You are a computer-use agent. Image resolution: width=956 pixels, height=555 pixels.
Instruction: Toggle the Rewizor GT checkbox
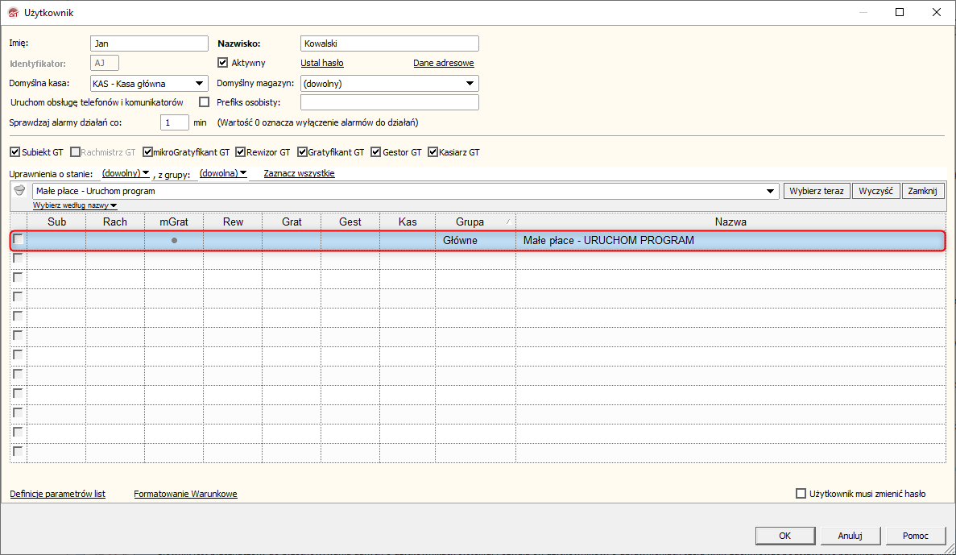(240, 152)
